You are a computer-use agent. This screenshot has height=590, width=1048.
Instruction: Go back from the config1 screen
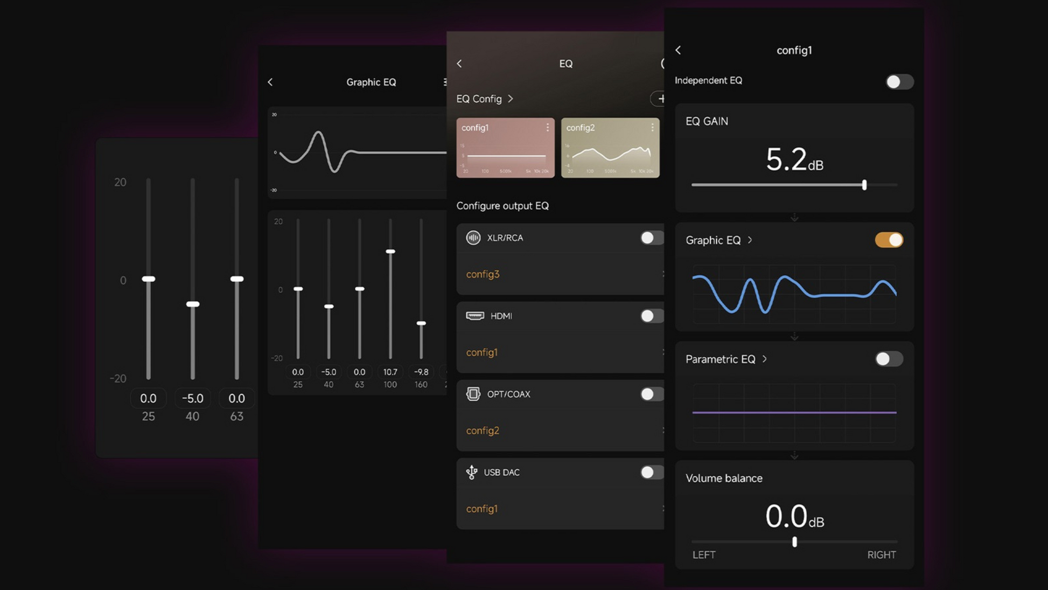point(678,50)
